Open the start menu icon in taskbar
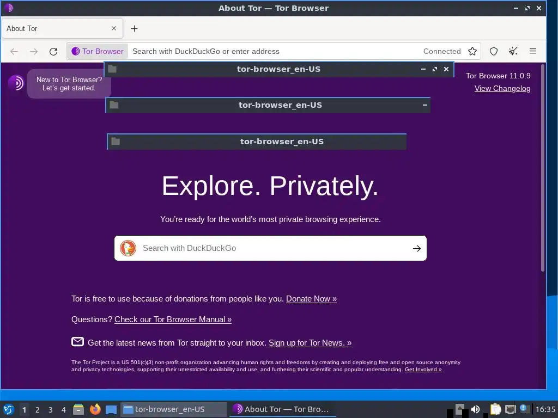Screen dimensions: 558x418 [9, 409]
